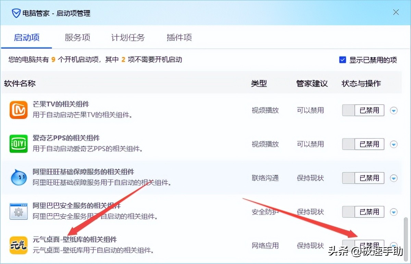Expand details arrow for 阿里旺旺 entry
The width and height of the screenshot is (411, 264).
393,178
